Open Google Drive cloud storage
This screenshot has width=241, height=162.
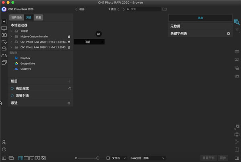tap(28, 63)
